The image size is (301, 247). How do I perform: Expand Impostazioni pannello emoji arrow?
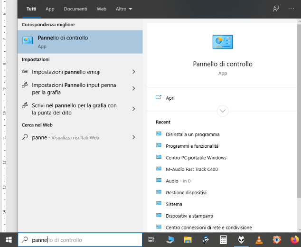point(134,72)
